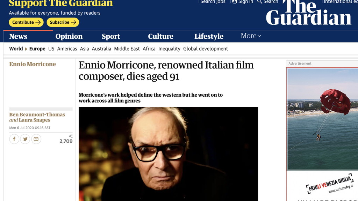Open the Culture section tab
Viewport: 358px width, 201px height.
tap(160, 36)
